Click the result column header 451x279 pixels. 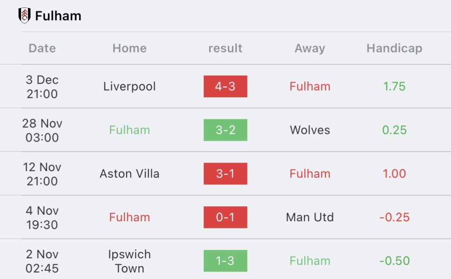[225, 48]
